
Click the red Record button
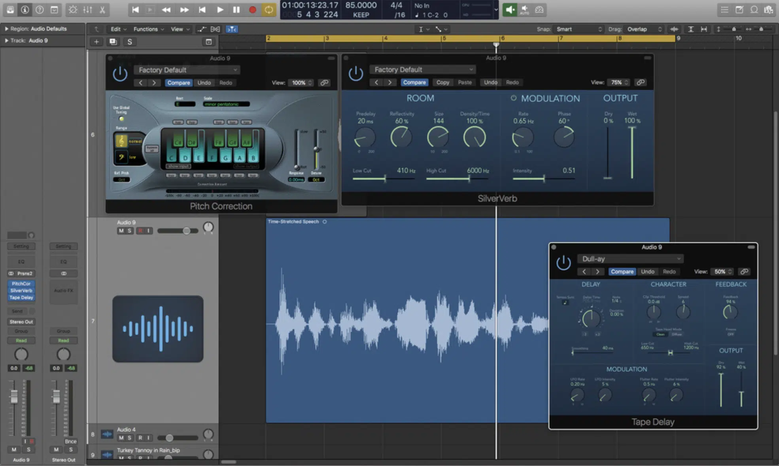click(x=252, y=9)
